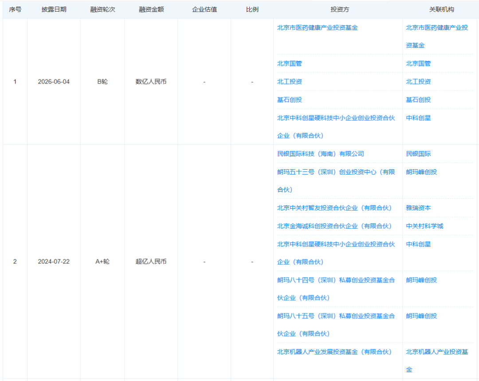479x381 pixels.
Task: Open 中科创星 related-institution link in B轮 row
Action: 418,118
